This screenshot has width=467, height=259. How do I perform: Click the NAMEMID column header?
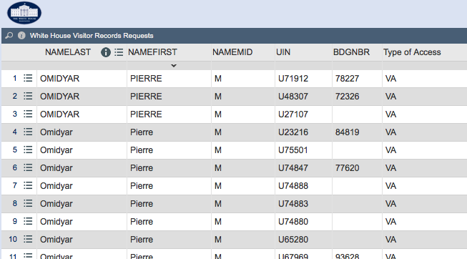pyautogui.click(x=232, y=52)
